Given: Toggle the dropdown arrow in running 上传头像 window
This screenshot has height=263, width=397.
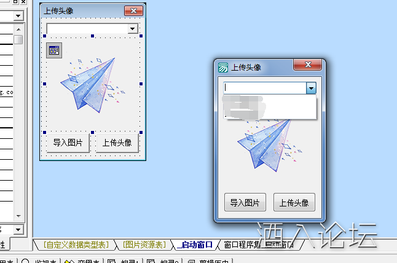Looking at the screenshot, I should [x=311, y=88].
